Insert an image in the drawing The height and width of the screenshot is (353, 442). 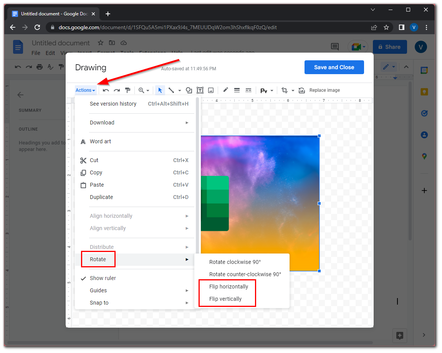[210, 90]
